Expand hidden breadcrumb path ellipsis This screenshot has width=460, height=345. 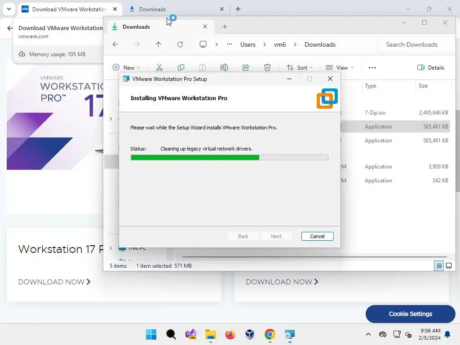click(x=230, y=44)
